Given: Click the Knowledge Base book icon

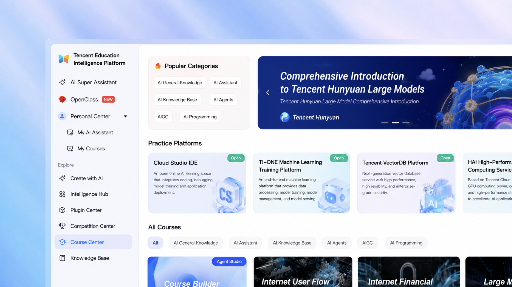Looking at the screenshot, I should click(62, 258).
